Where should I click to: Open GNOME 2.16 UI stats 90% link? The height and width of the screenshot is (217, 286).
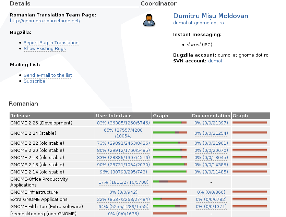tap(123, 165)
